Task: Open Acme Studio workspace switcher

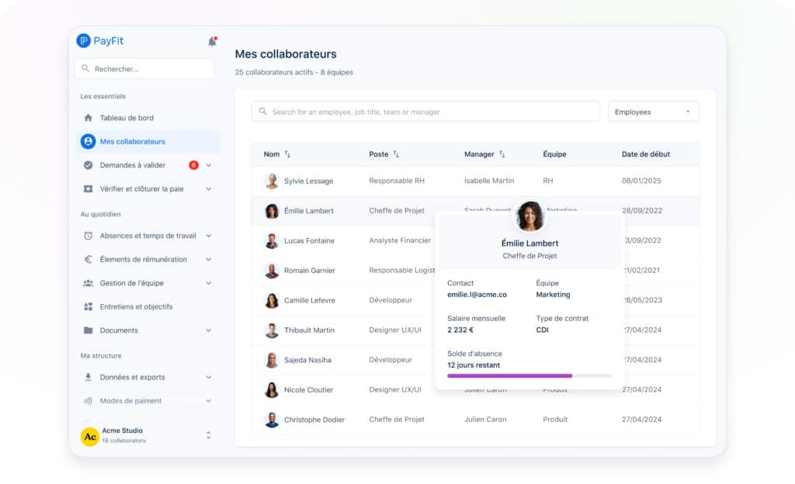Action: pyautogui.click(x=208, y=436)
